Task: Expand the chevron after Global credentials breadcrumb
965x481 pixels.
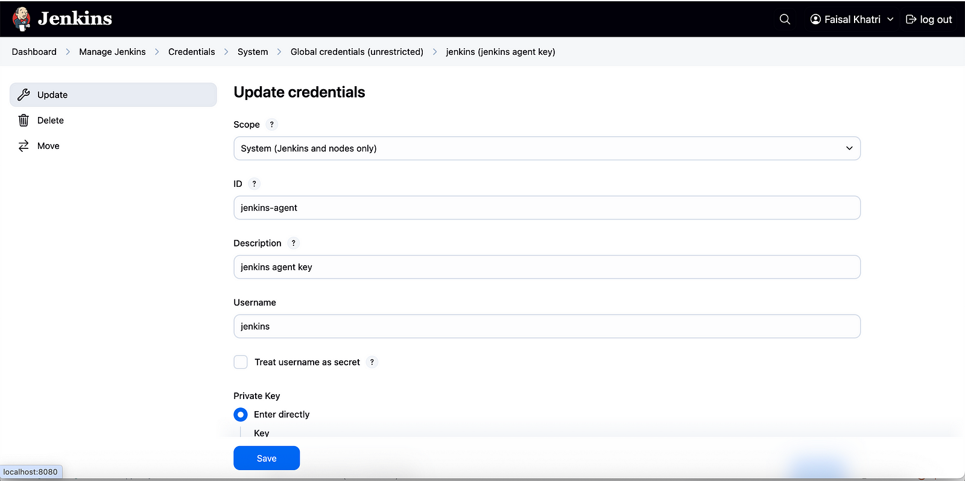Action: [435, 52]
